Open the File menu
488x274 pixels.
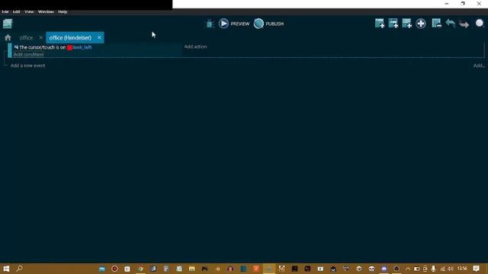pos(5,12)
